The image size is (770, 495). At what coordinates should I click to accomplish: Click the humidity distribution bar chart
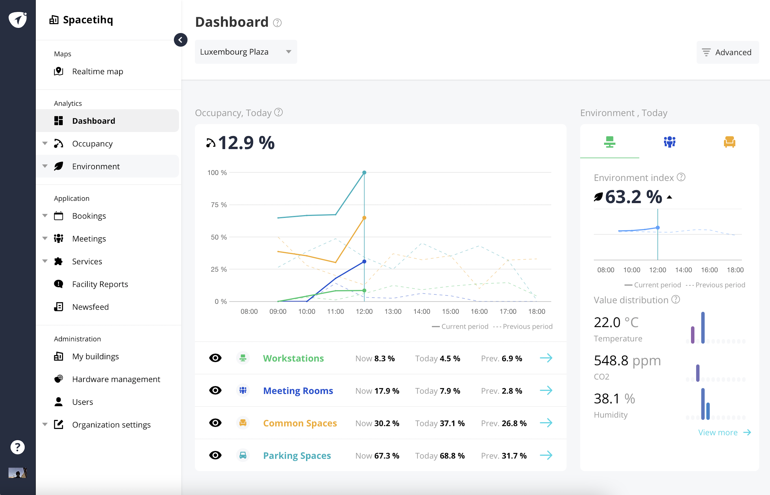pyautogui.click(x=715, y=404)
